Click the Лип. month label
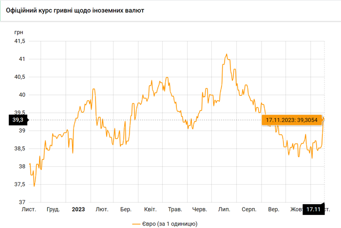Image resolution: width=341 pixels, height=228 pixels. [224, 210]
